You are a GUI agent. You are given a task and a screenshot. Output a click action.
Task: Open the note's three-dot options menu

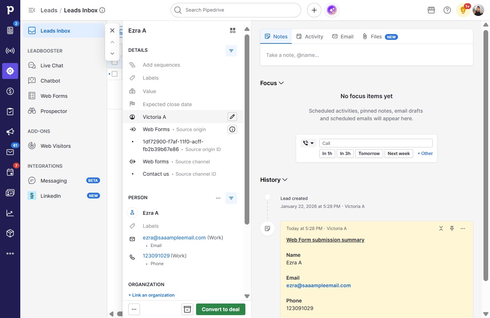463,229
